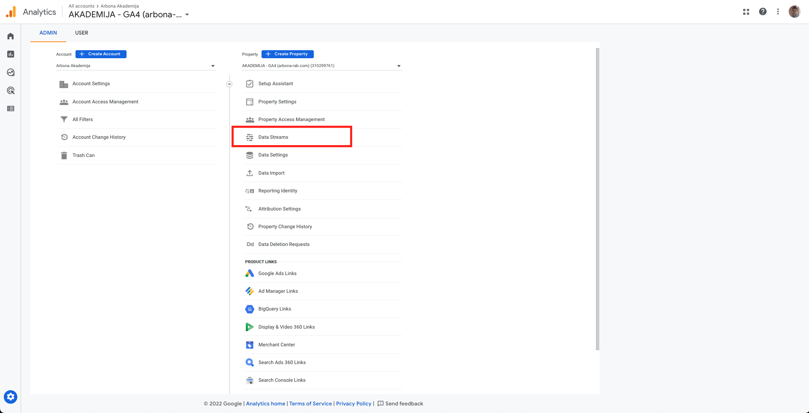Click the Create Account button
Image resolution: width=809 pixels, height=413 pixels.
pos(101,54)
